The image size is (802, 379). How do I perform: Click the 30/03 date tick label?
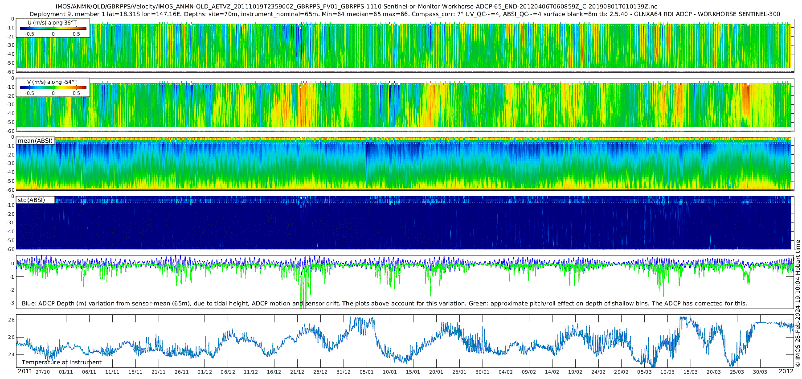click(x=760, y=372)
